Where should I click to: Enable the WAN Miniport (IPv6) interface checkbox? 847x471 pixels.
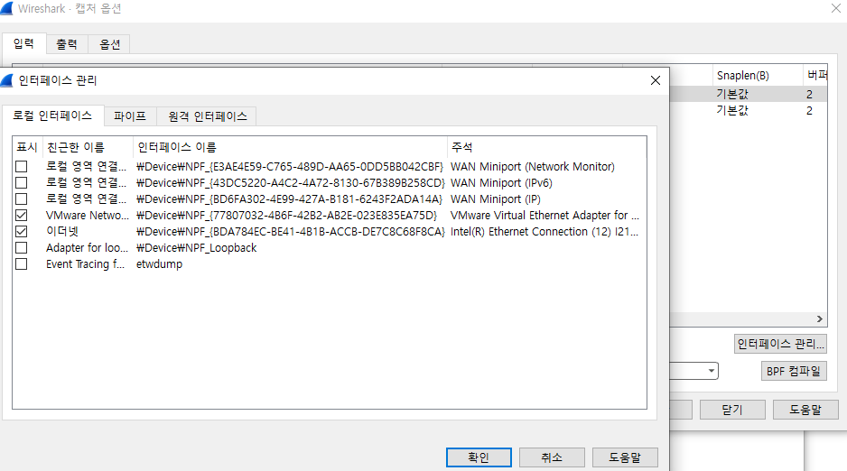21,183
